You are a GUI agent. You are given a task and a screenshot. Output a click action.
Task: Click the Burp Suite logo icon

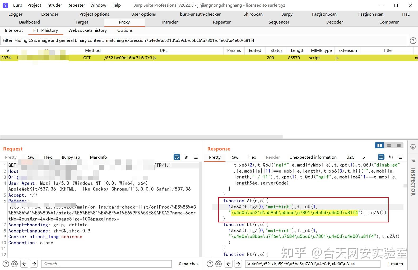5,5
